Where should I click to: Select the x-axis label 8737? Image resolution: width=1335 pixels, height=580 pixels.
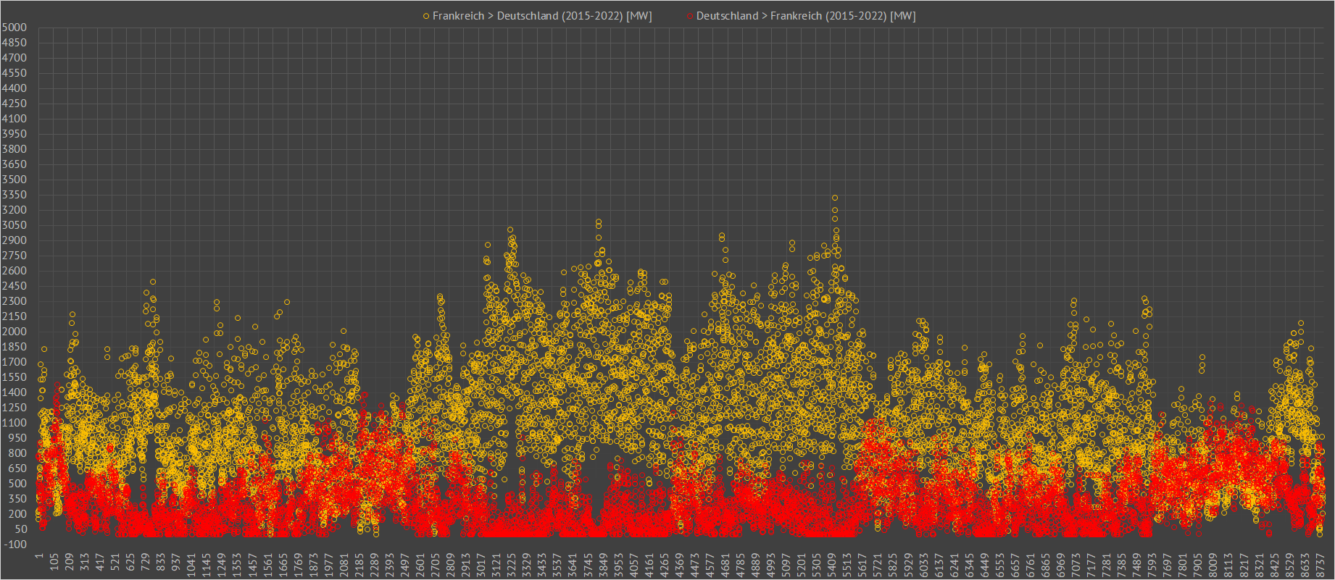point(1320,561)
